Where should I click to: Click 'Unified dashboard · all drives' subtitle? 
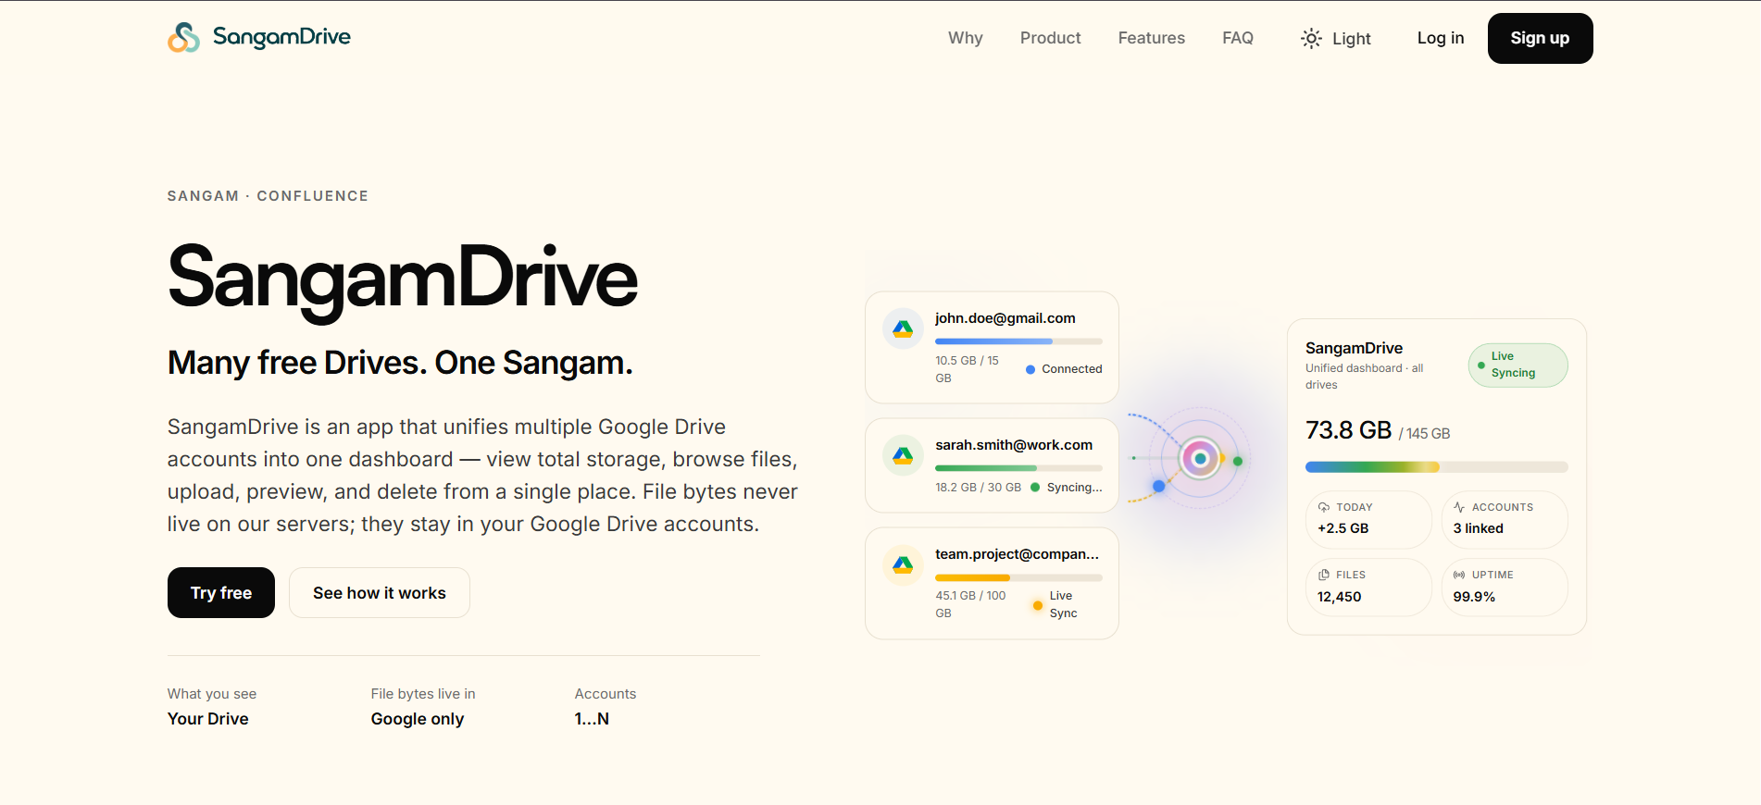point(1364,377)
